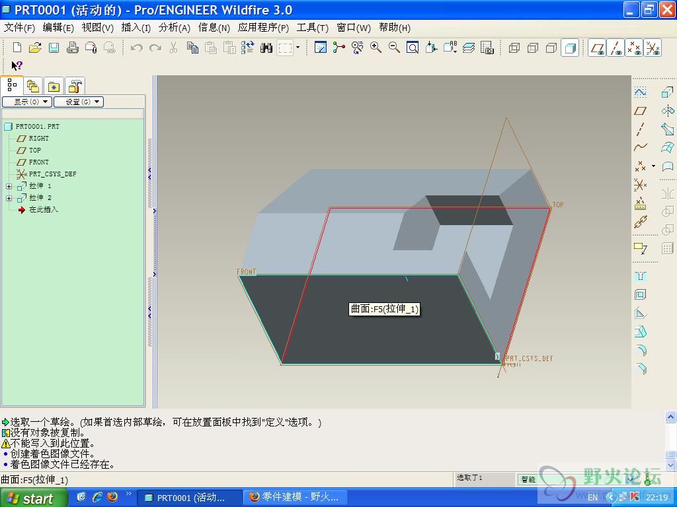
Task: Select the Hole tool
Action: point(640,276)
